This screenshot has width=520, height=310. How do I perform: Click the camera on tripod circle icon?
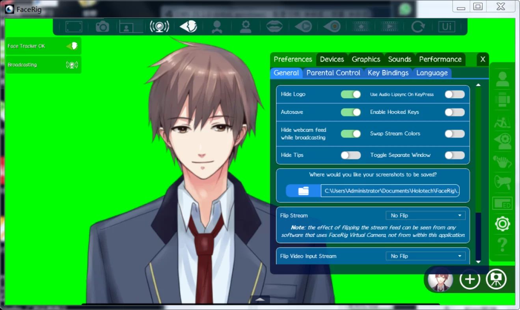[496, 279]
